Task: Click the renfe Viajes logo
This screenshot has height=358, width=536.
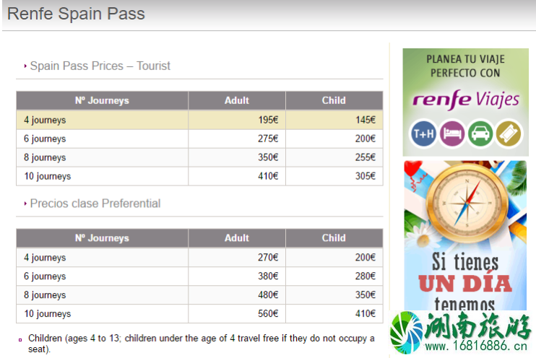Action: click(x=466, y=100)
